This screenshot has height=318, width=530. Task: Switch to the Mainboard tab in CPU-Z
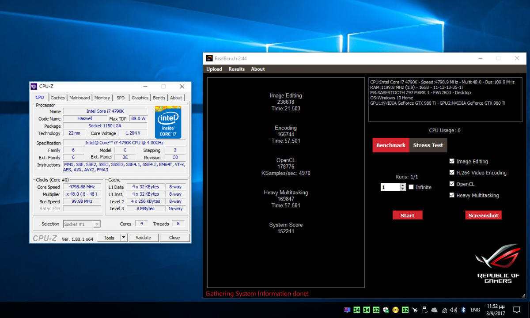click(79, 98)
